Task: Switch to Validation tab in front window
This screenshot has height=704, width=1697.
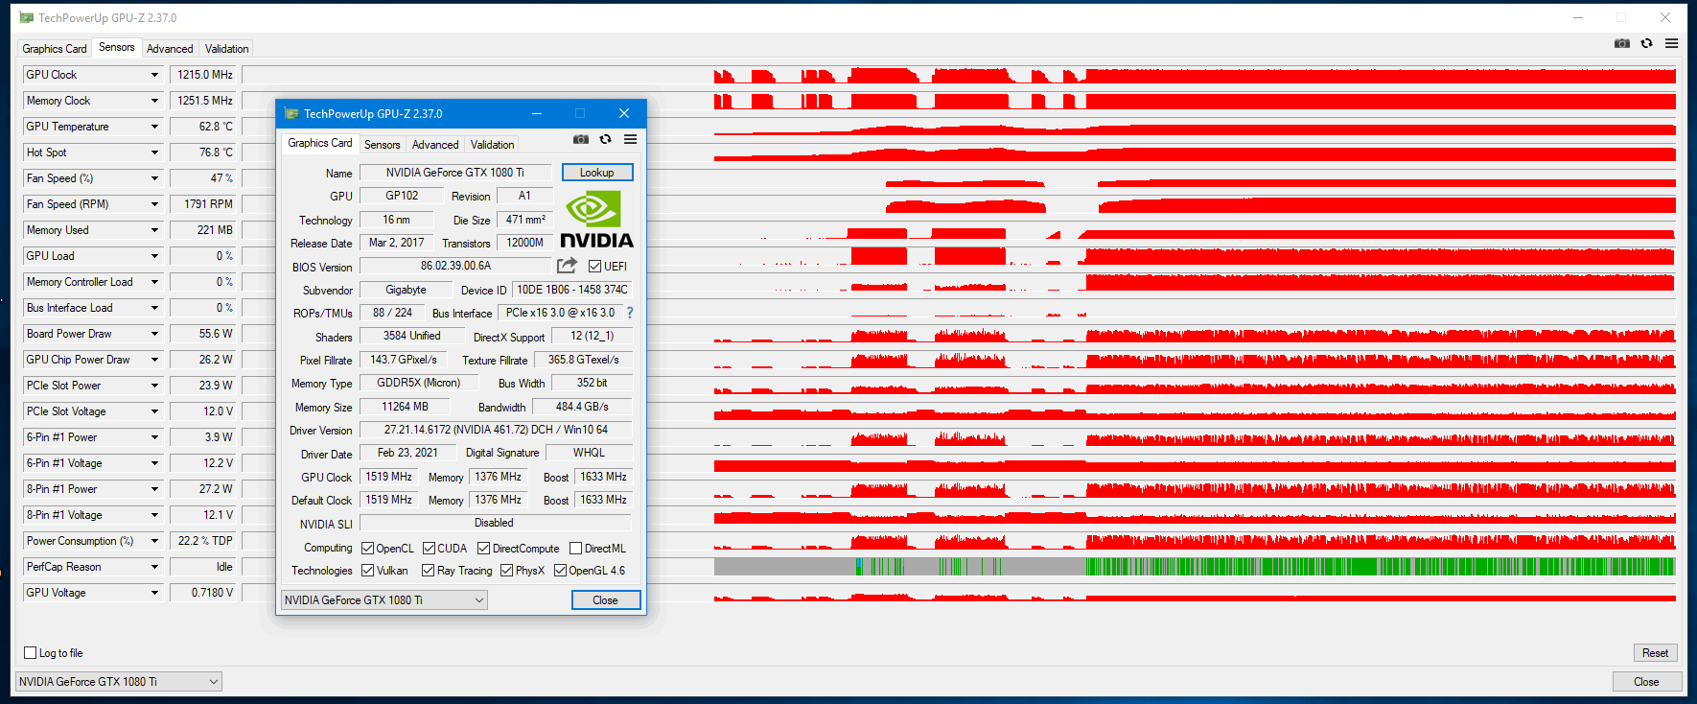Action: tap(493, 145)
